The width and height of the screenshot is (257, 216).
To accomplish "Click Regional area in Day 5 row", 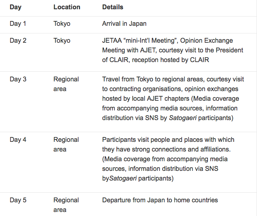I will [x=66, y=205].
